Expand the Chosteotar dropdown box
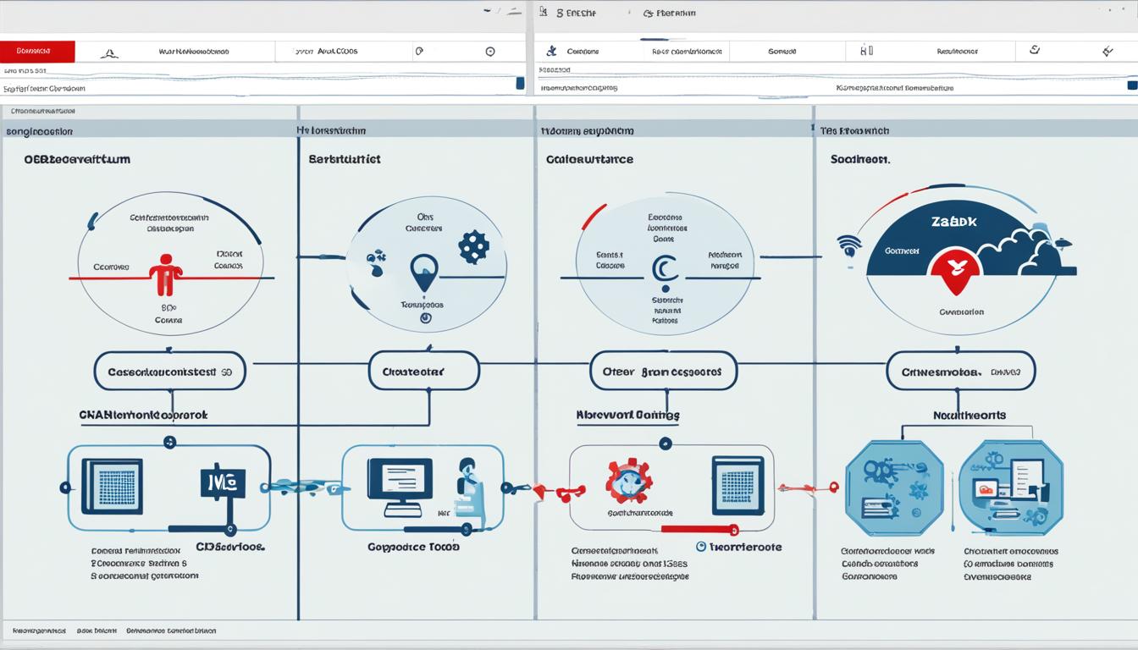This screenshot has height=650, width=1138. click(x=423, y=371)
